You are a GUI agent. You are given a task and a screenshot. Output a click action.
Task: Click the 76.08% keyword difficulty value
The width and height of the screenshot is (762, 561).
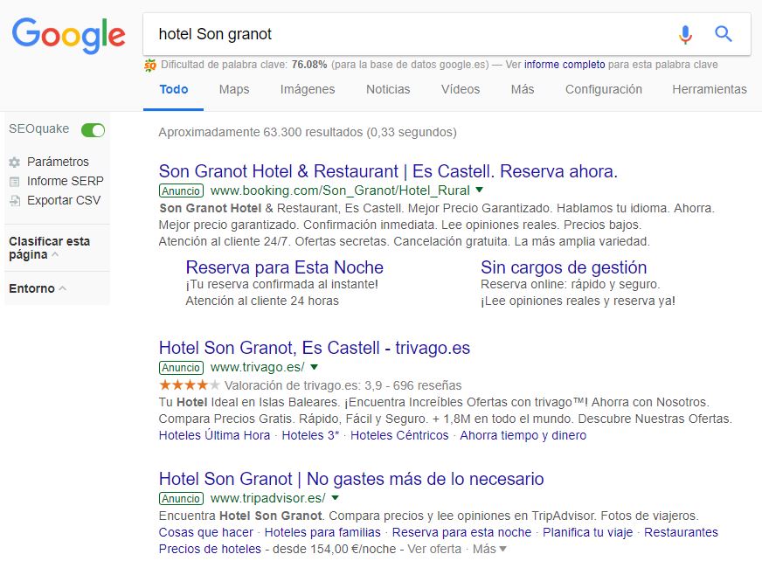(x=309, y=65)
